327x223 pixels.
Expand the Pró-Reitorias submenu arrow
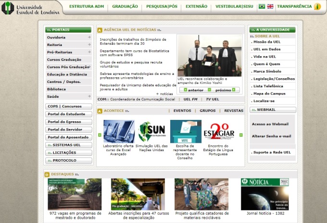pos(89,52)
